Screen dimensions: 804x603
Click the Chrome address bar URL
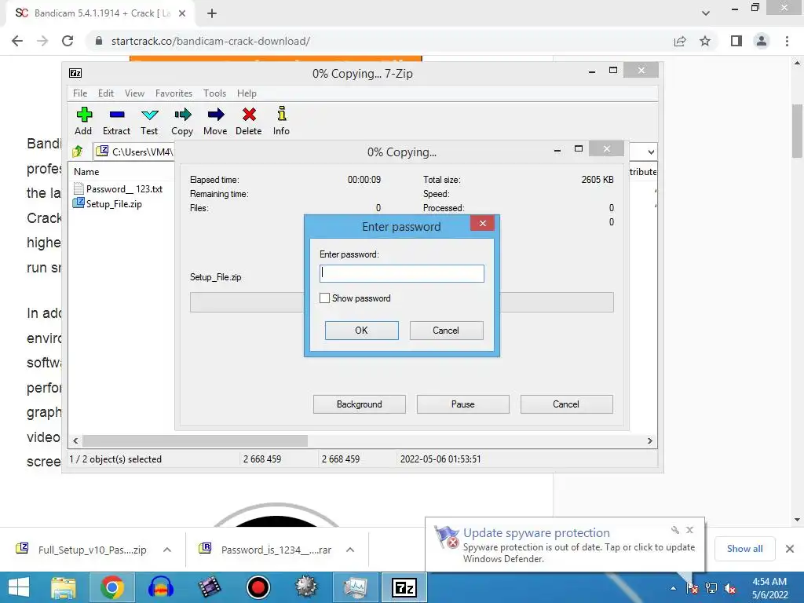click(210, 41)
